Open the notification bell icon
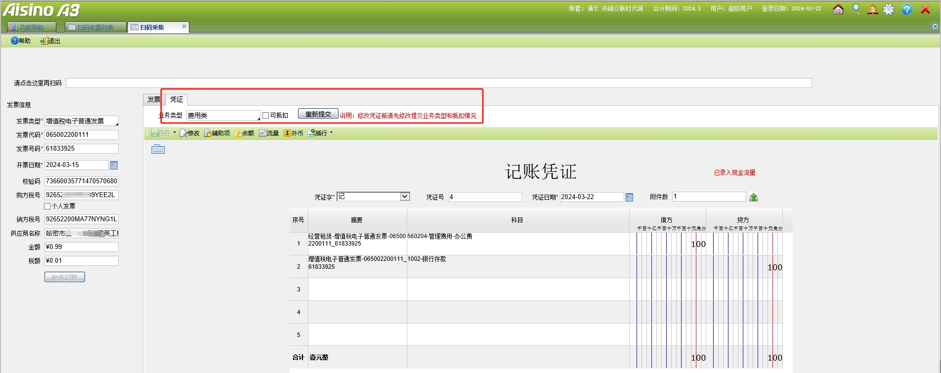 (x=873, y=9)
